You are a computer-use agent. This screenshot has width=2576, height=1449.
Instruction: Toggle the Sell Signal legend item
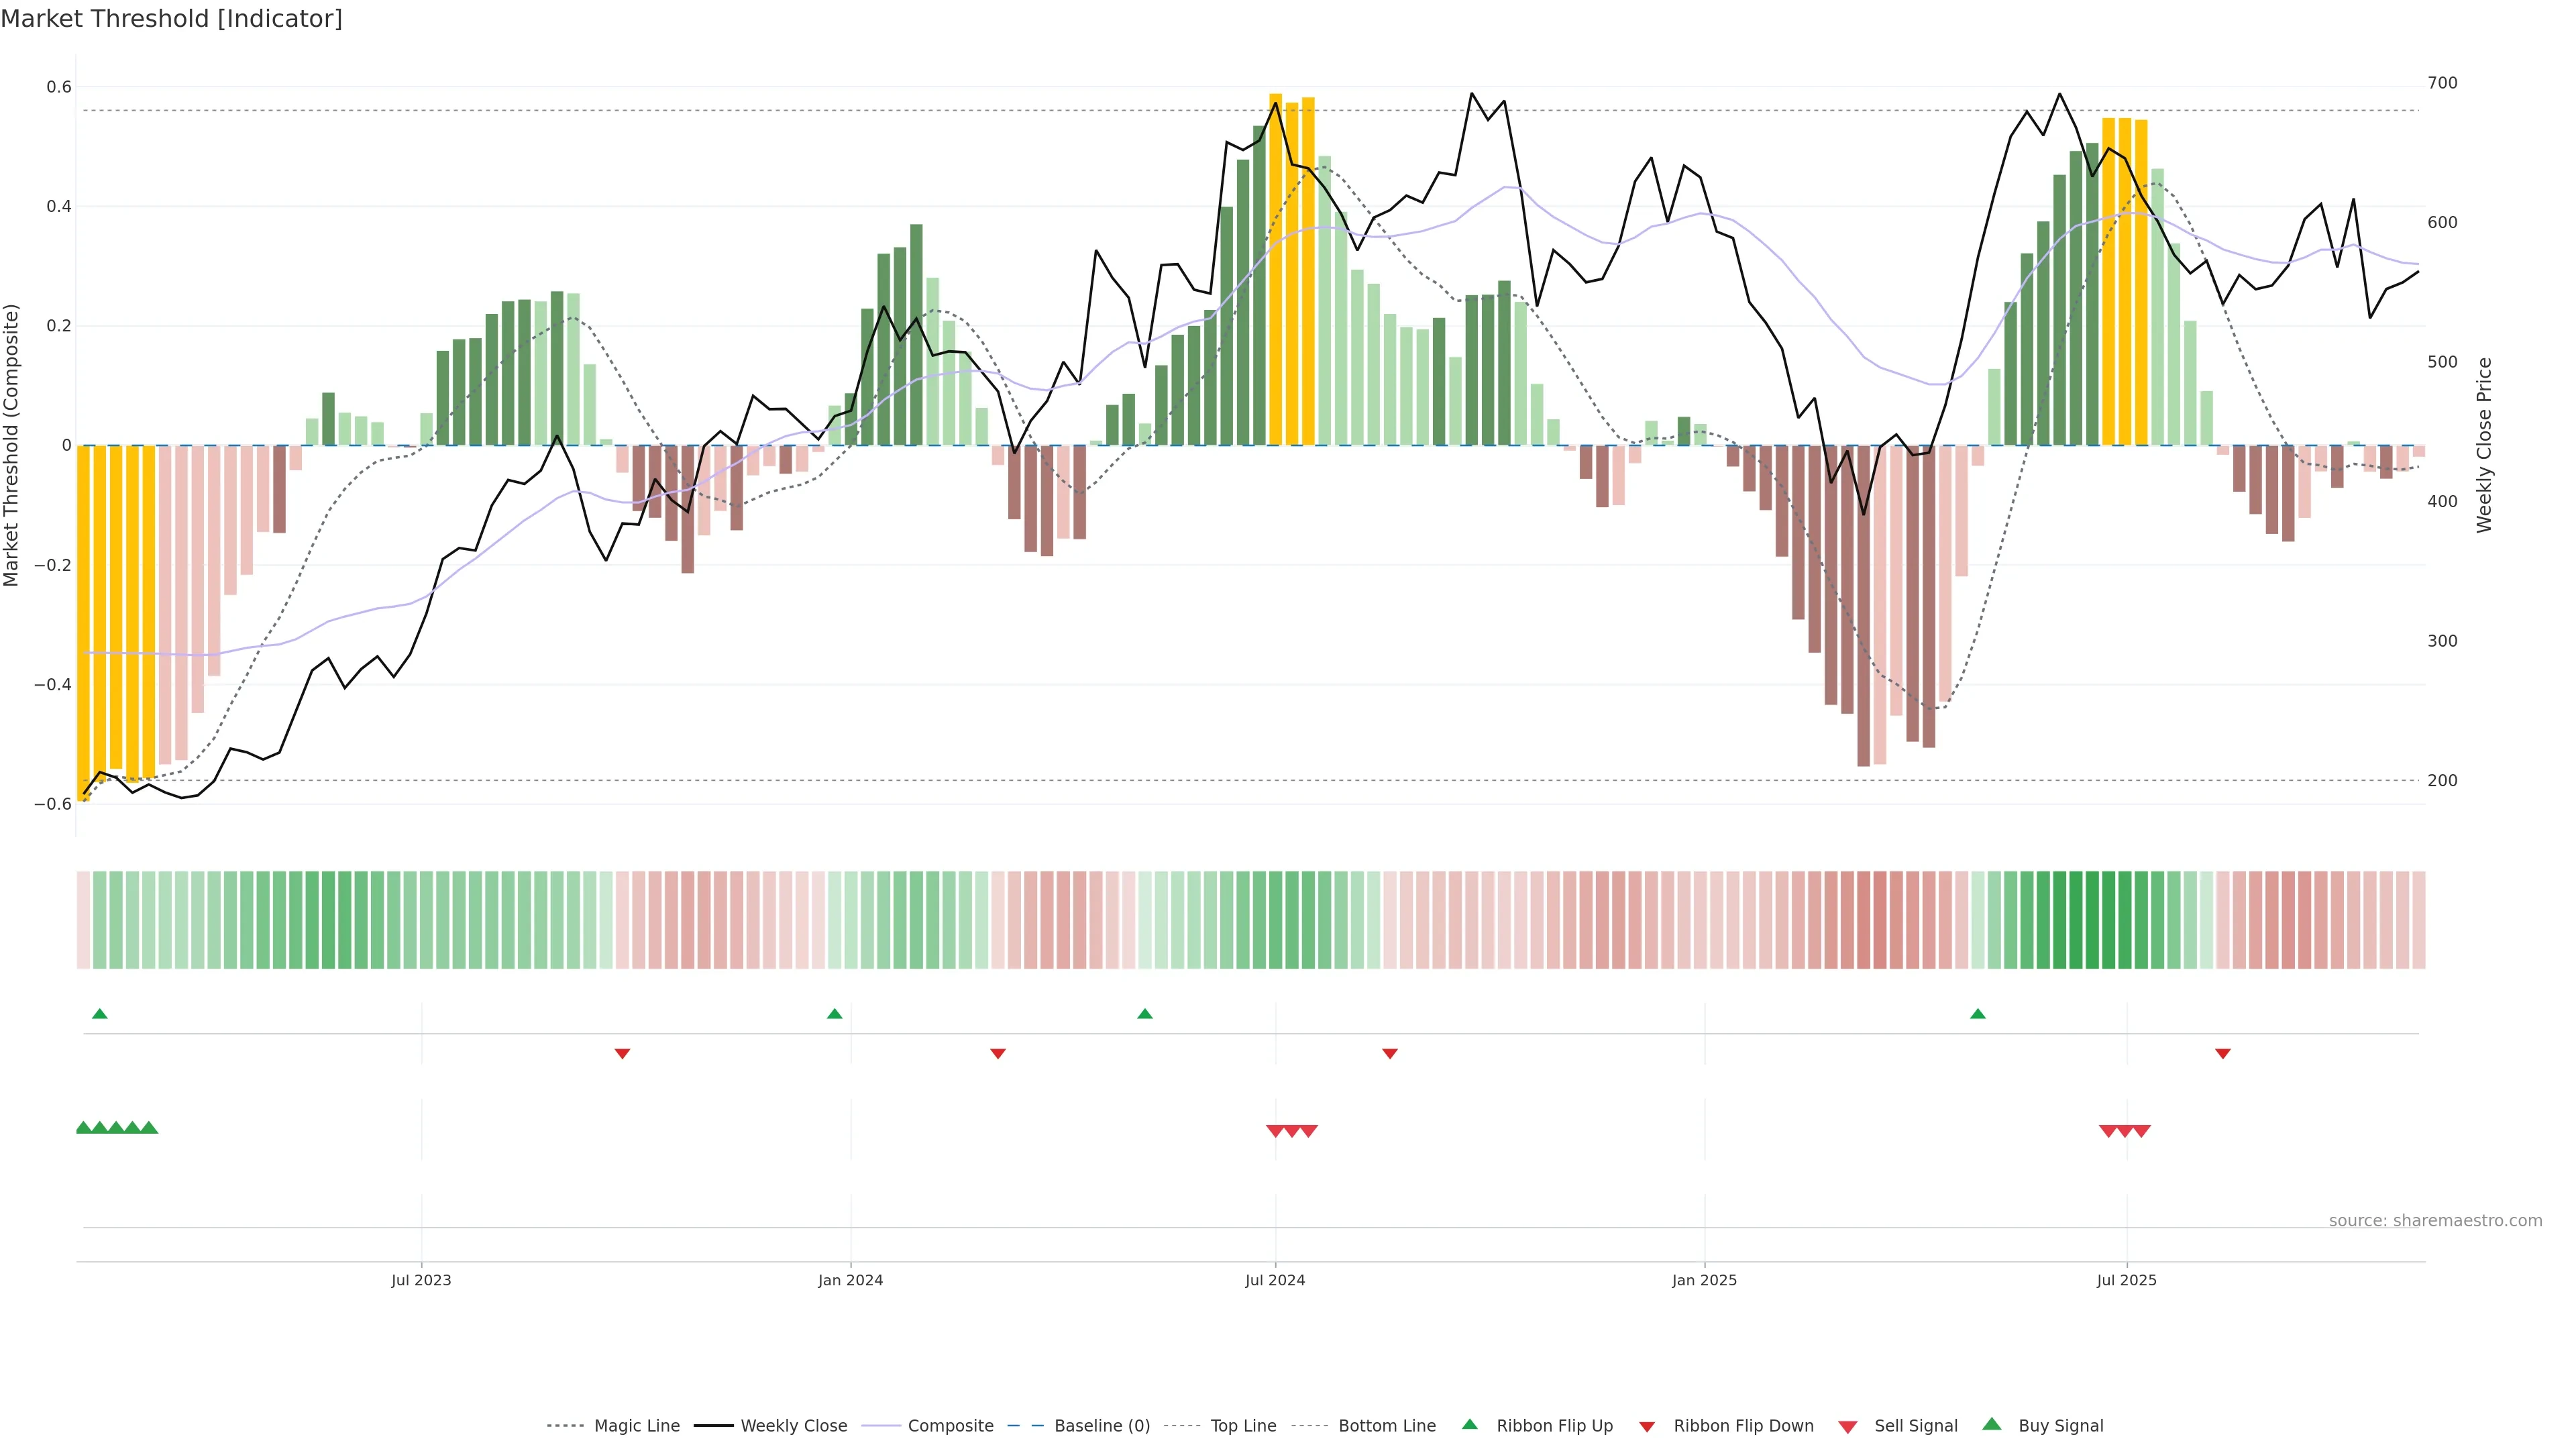[1915, 1425]
